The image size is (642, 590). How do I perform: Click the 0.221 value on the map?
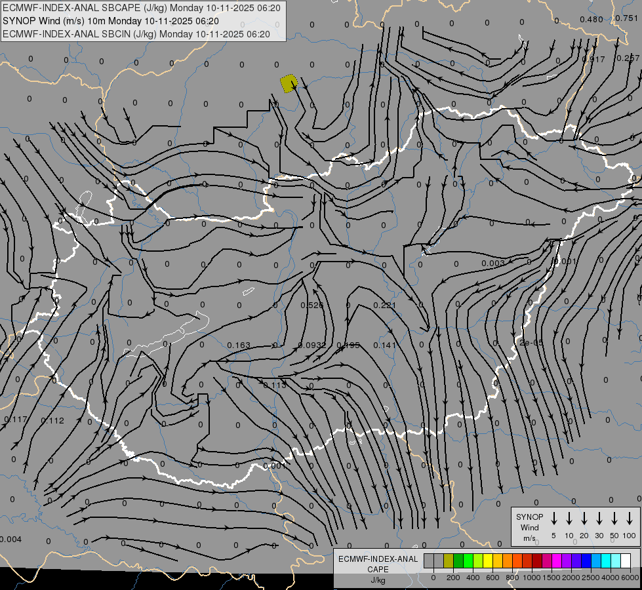(384, 305)
